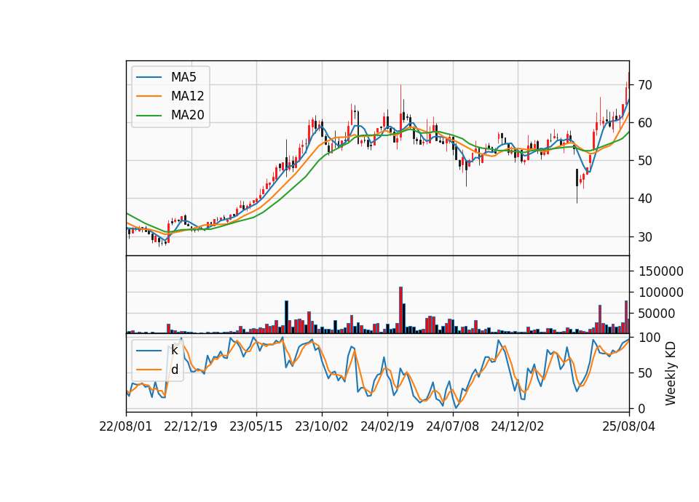Click the d legend label in KD panel
This screenshot has height=502, width=699.
pyautogui.click(x=175, y=370)
